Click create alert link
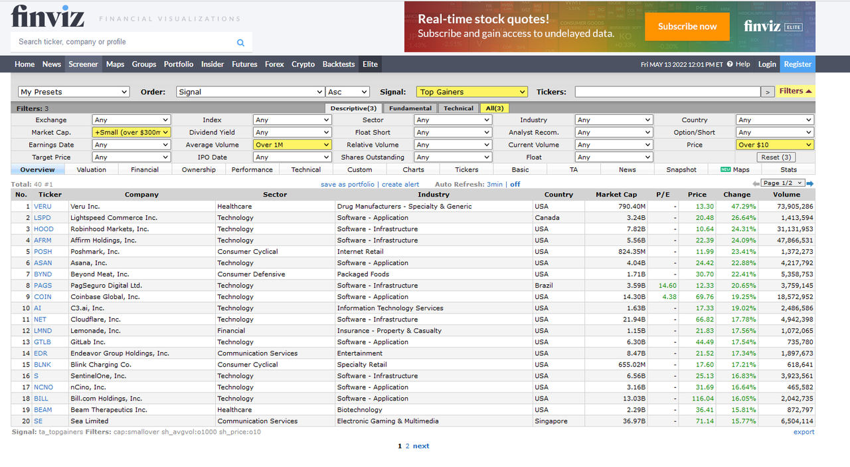The width and height of the screenshot is (850, 467). [400, 185]
